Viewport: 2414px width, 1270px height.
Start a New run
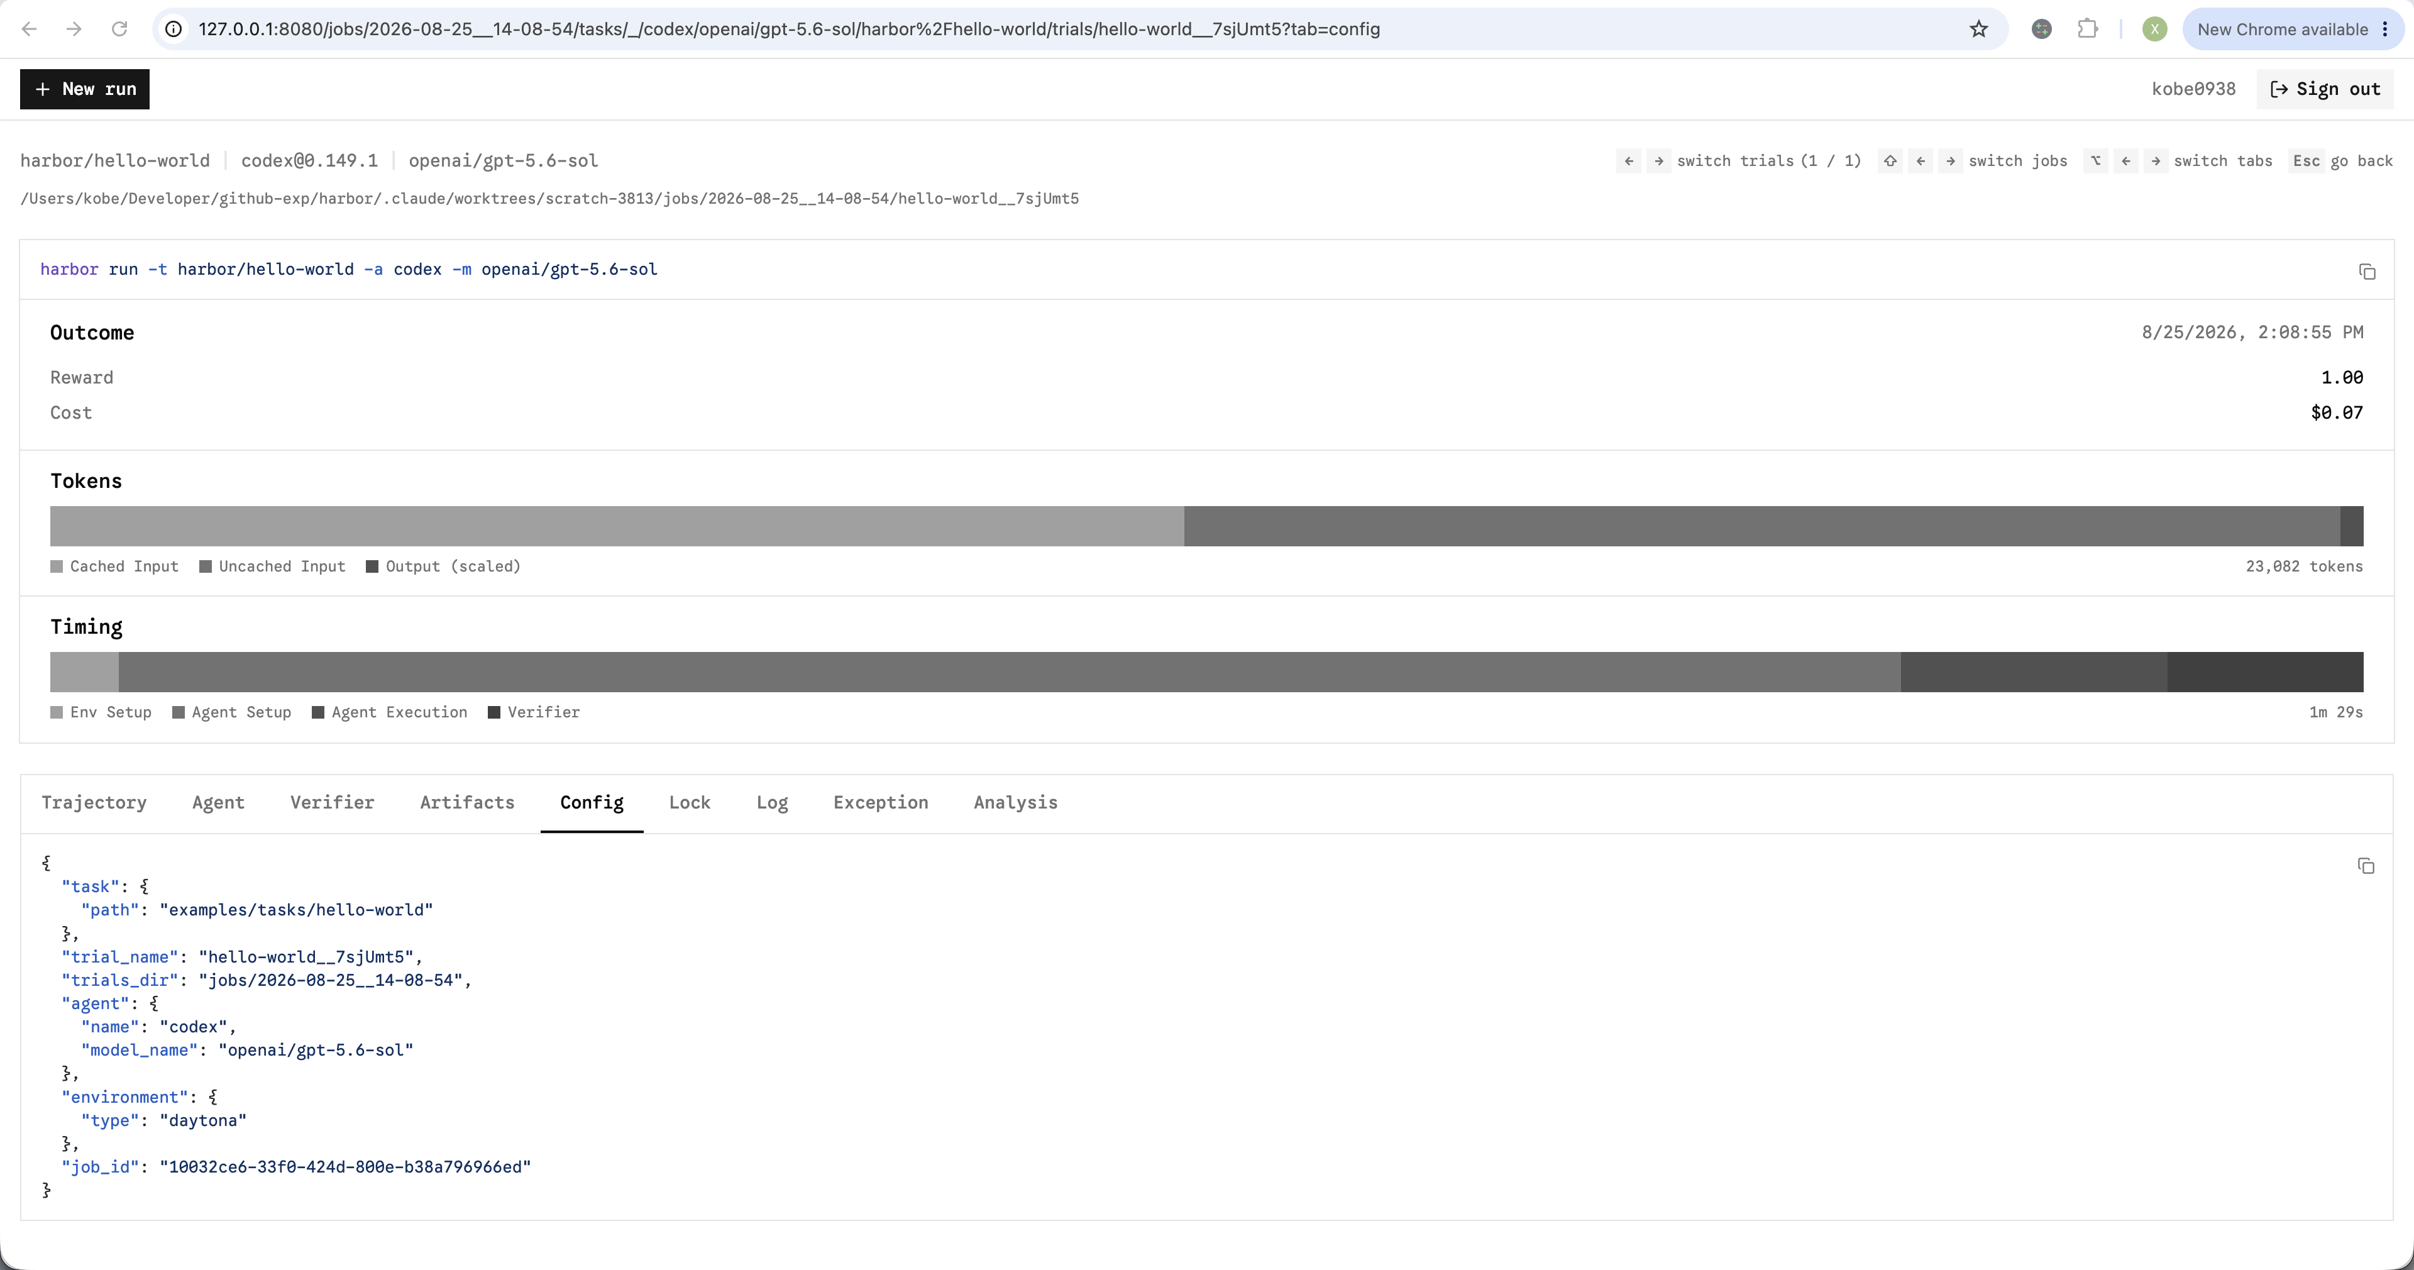(84, 89)
